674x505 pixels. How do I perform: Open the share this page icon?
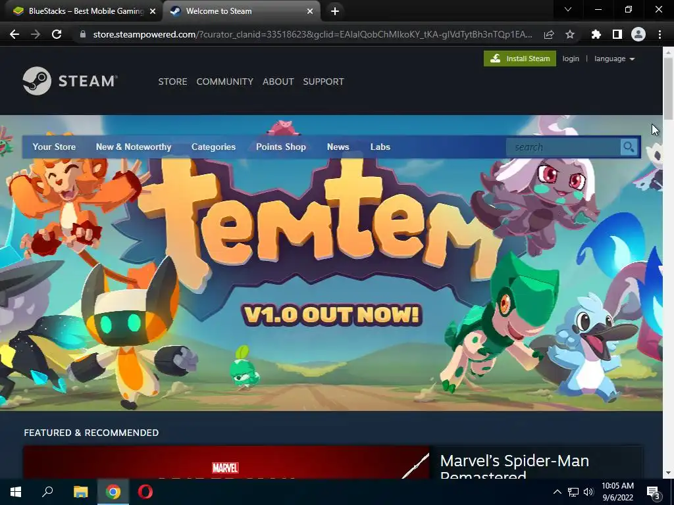(x=549, y=34)
